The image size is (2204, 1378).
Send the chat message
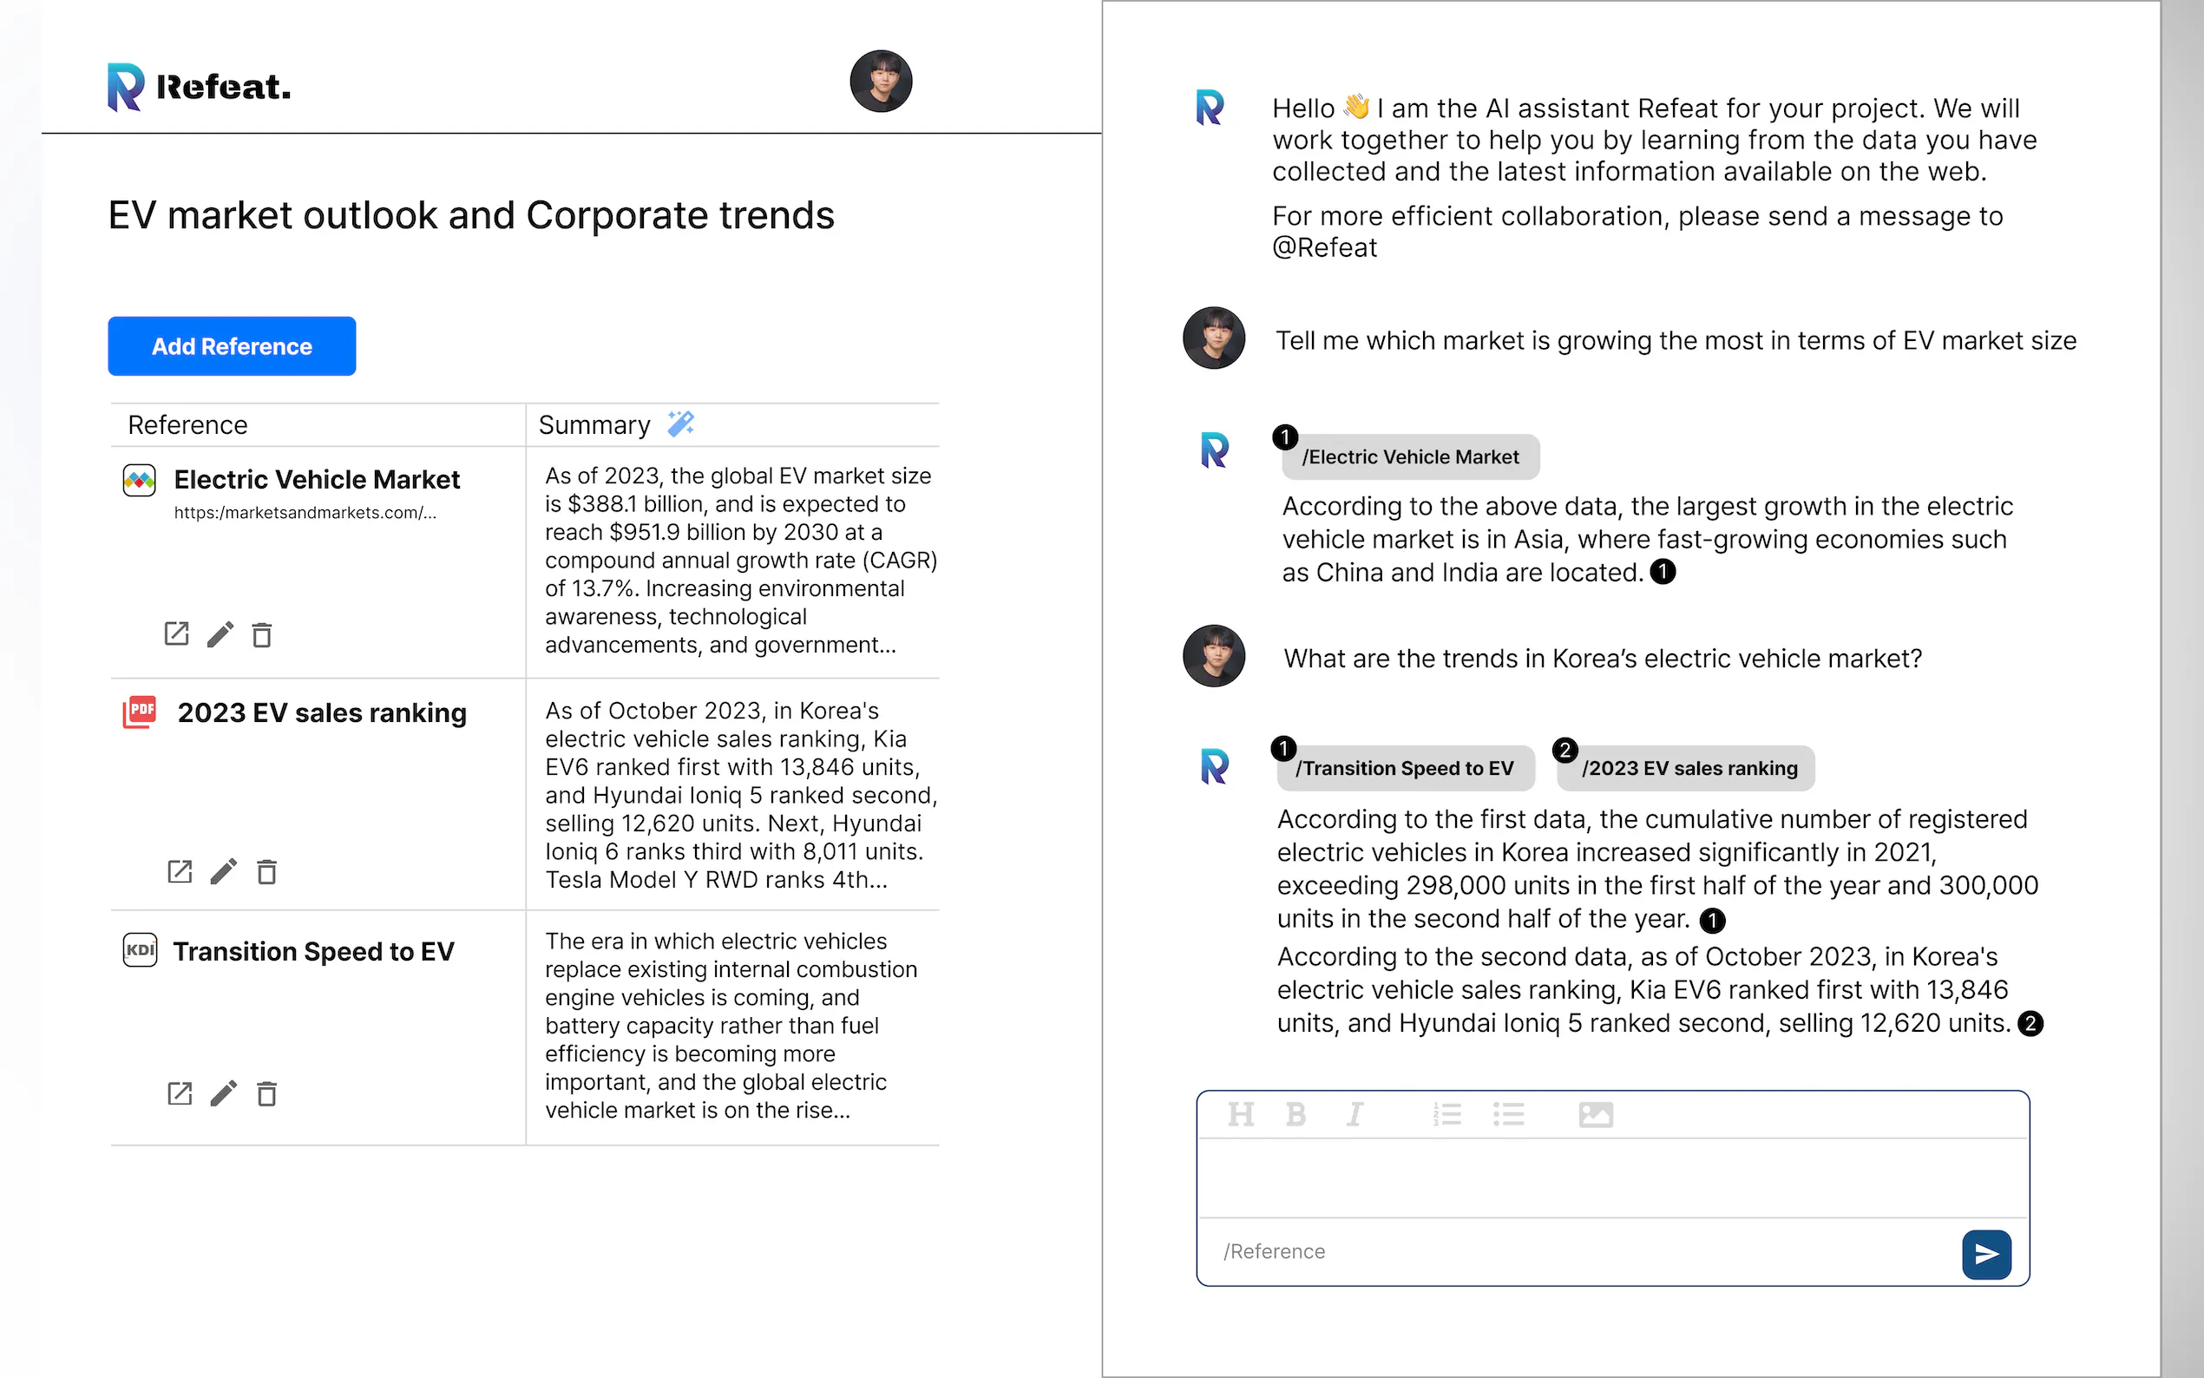[x=1985, y=1254]
